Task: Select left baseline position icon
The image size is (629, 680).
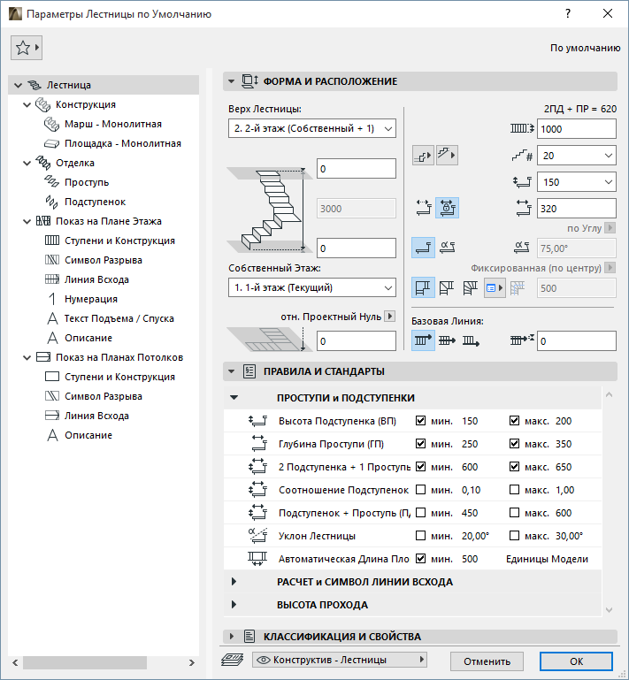Action: point(423,340)
